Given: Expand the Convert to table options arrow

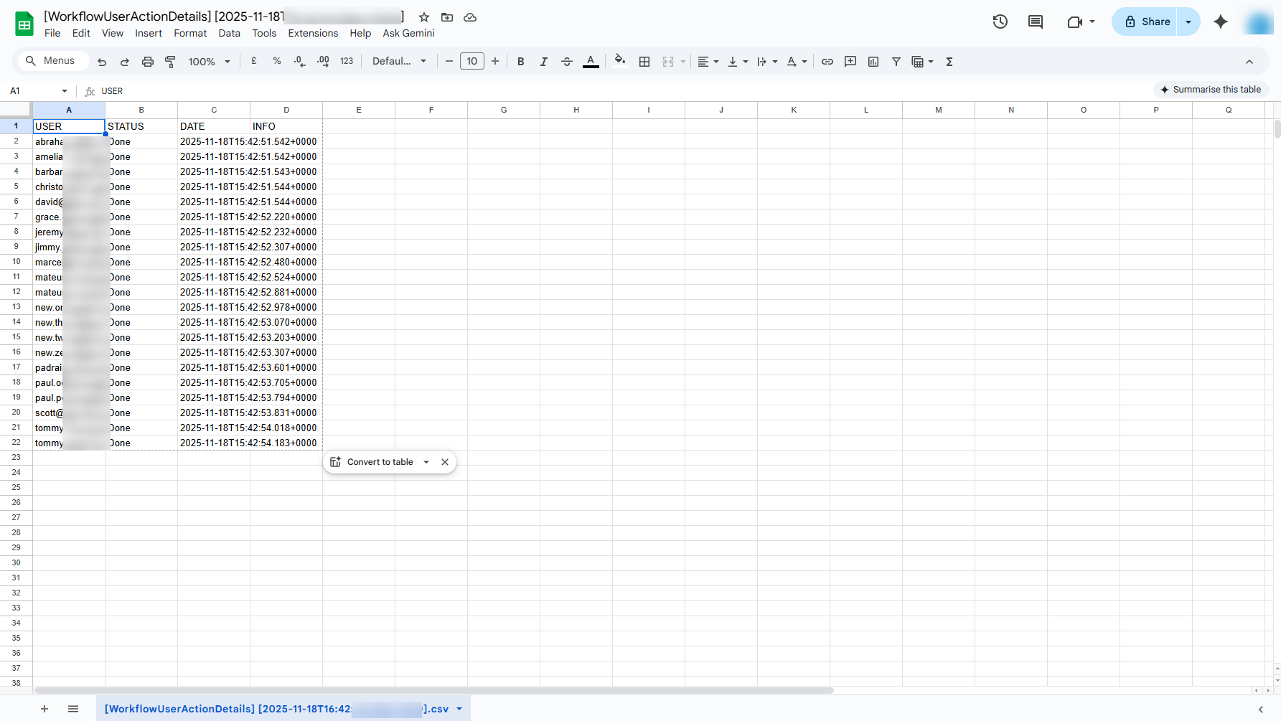Looking at the screenshot, I should (426, 462).
